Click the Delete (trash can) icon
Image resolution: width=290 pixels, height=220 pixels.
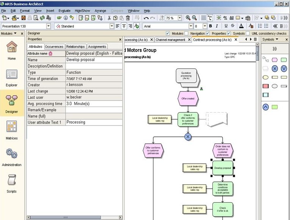(128, 18)
